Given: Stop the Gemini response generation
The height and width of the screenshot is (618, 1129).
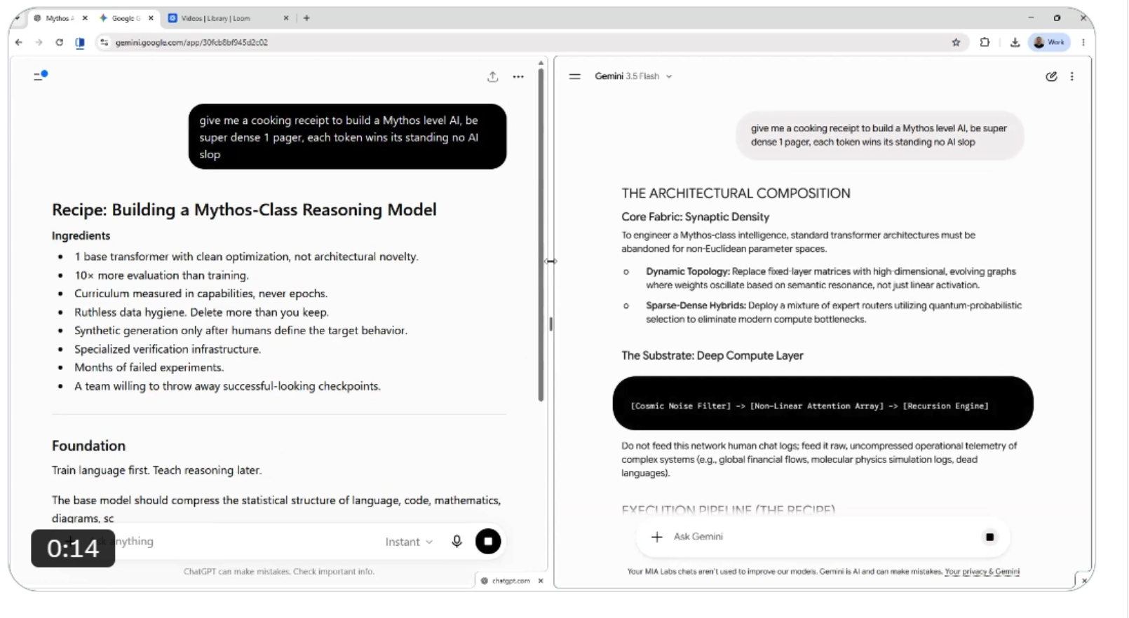Looking at the screenshot, I should [989, 537].
